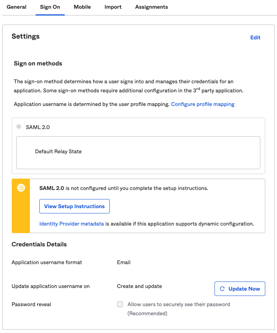Click the Edit link in Settings
This screenshot has height=333, width=277.
[255, 37]
